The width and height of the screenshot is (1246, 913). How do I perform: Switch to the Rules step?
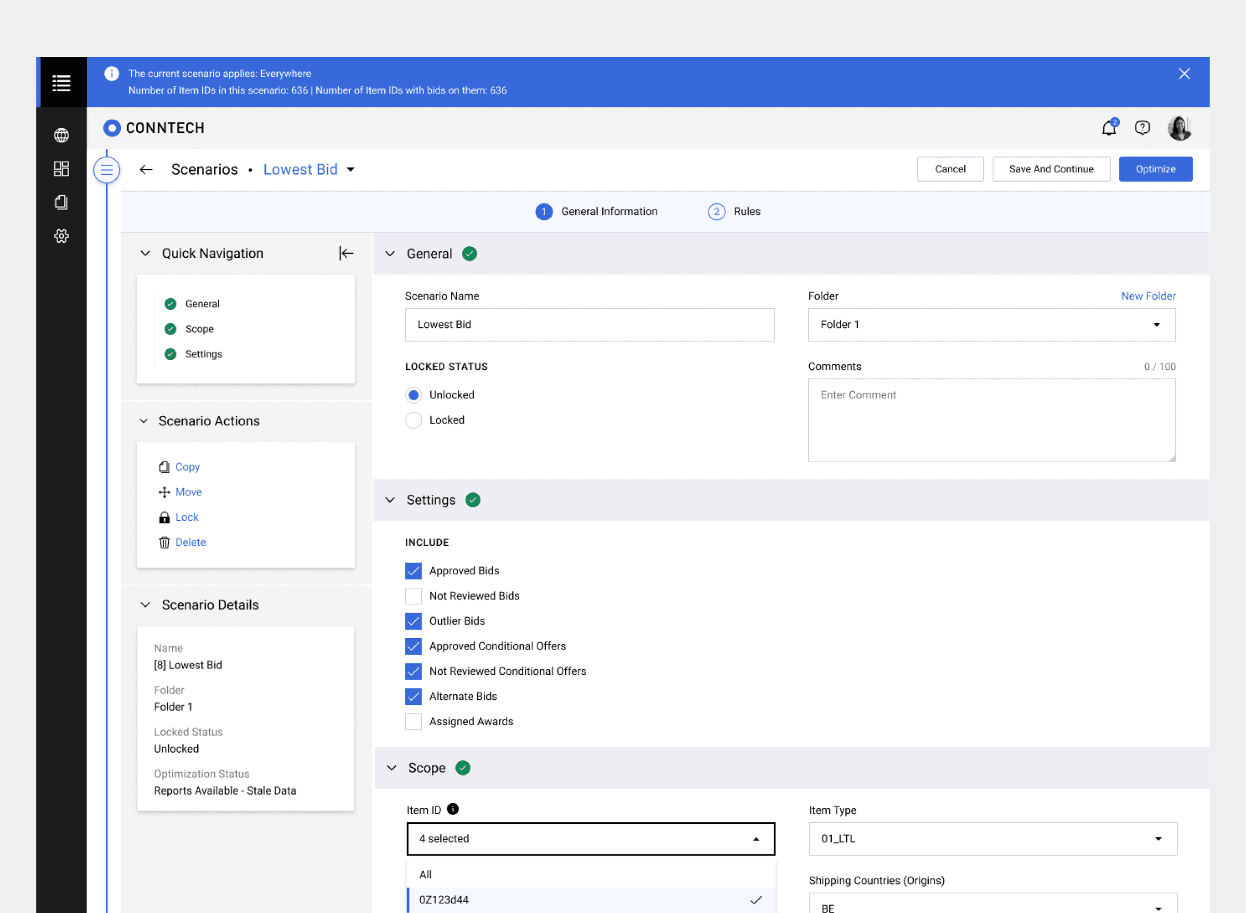coord(747,211)
